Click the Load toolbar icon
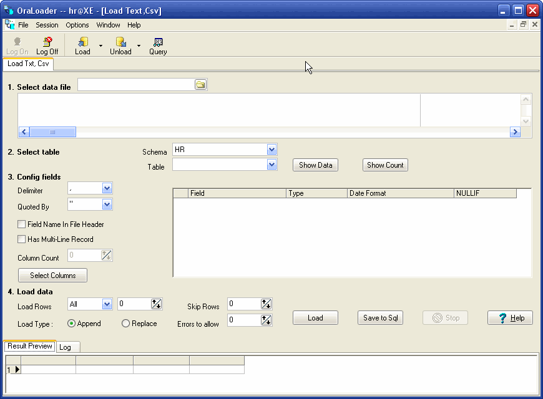 click(x=82, y=46)
